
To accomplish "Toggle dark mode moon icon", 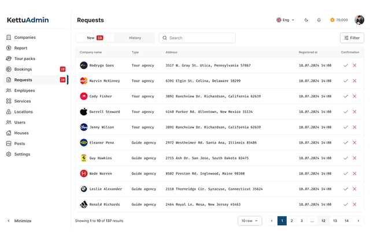I will [x=306, y=20].
